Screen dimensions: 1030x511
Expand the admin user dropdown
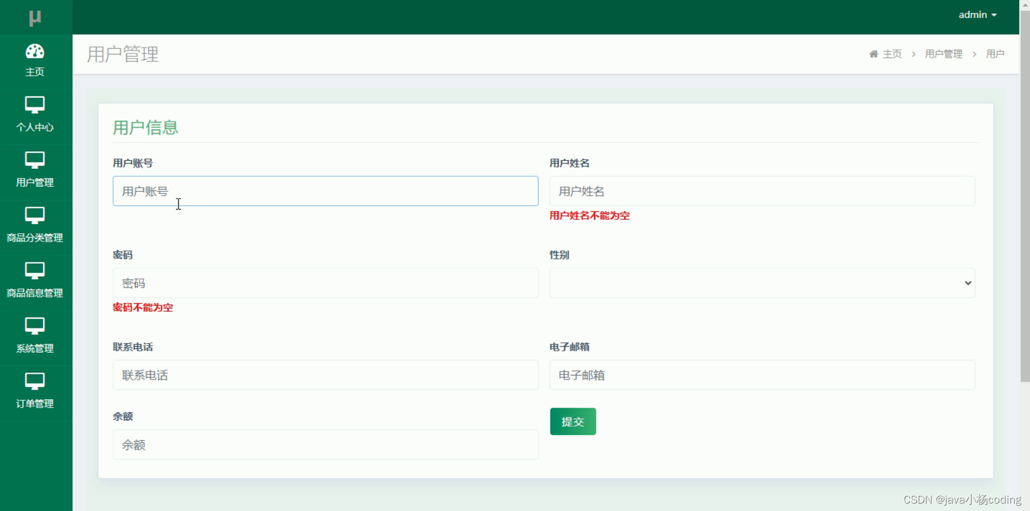point(978,15)
